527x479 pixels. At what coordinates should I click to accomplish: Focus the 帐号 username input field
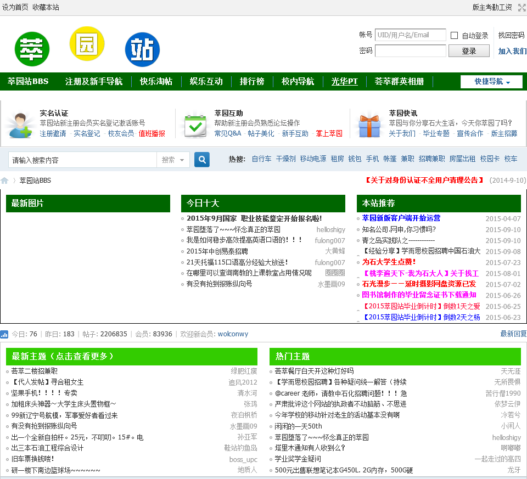tap(411, 35)
